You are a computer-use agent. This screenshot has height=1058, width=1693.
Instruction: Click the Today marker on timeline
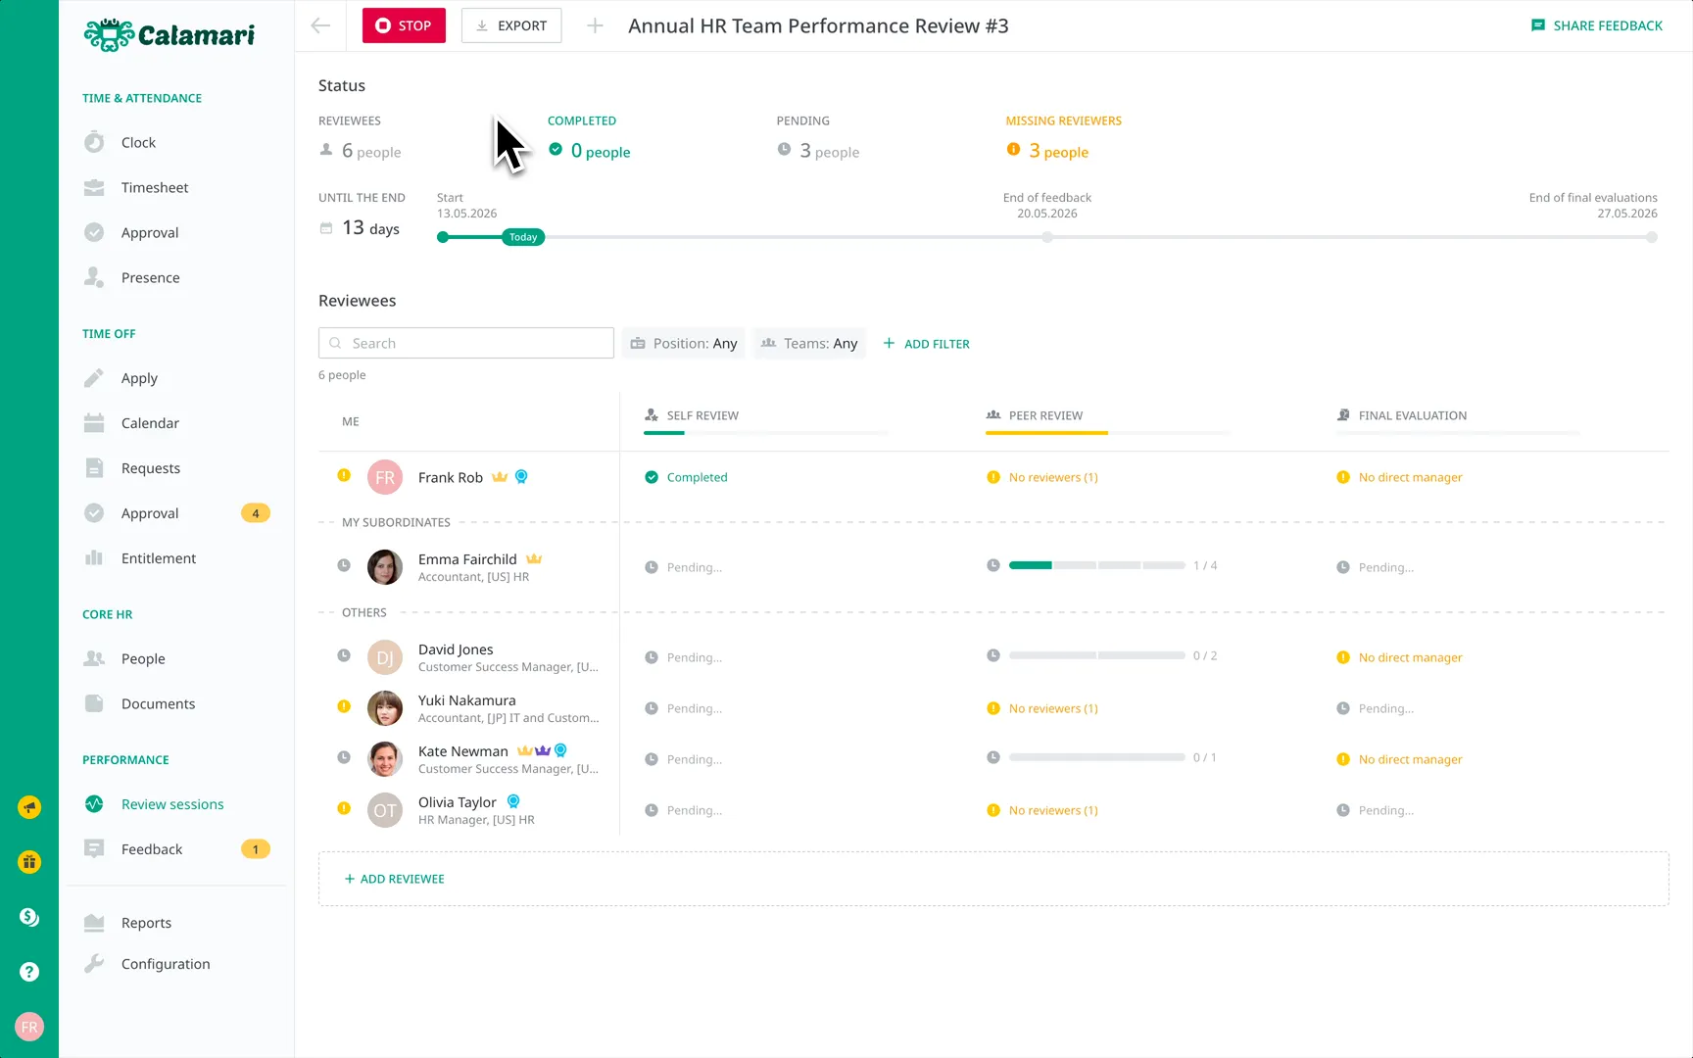(523, 237)
